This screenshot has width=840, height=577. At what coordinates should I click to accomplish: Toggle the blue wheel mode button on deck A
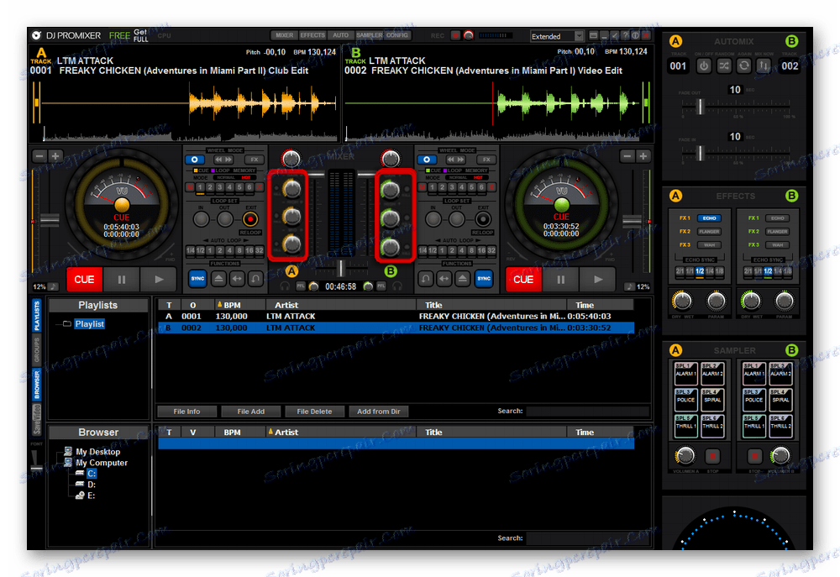pos(195,160)
